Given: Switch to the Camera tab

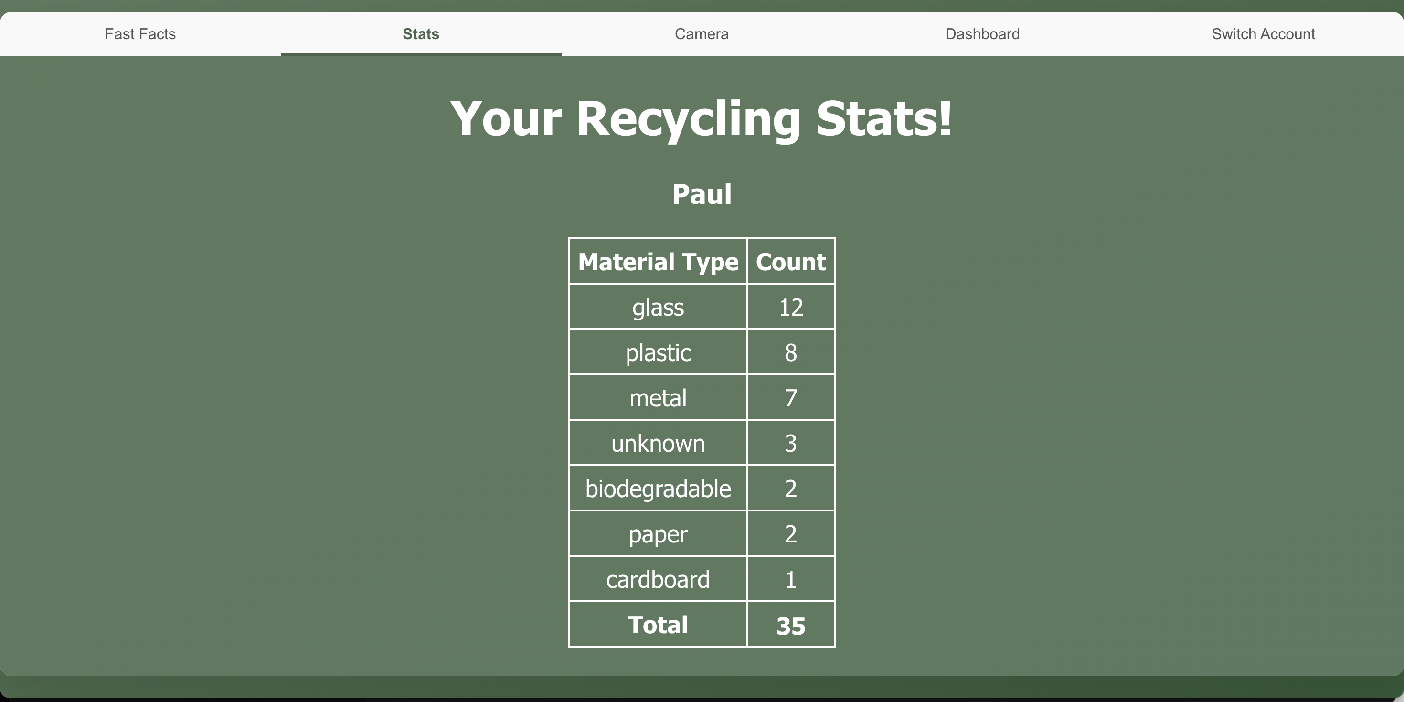Looking at the screenshot, I should 702,34.
